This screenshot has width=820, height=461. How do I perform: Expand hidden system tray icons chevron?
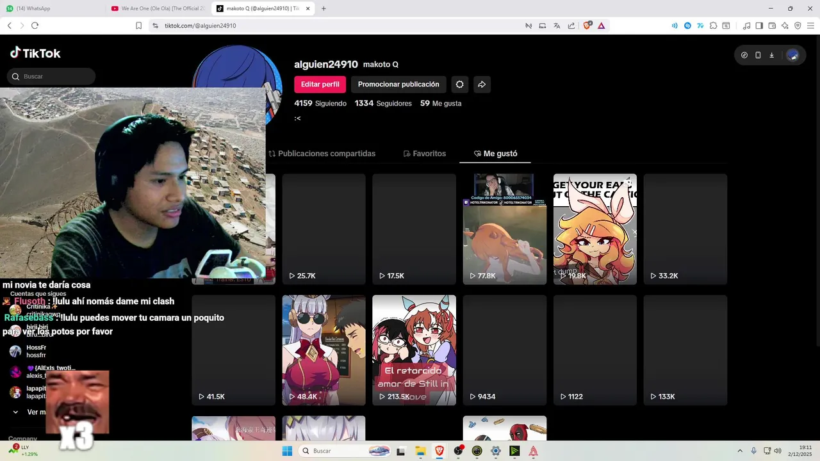tap(740, 451)
